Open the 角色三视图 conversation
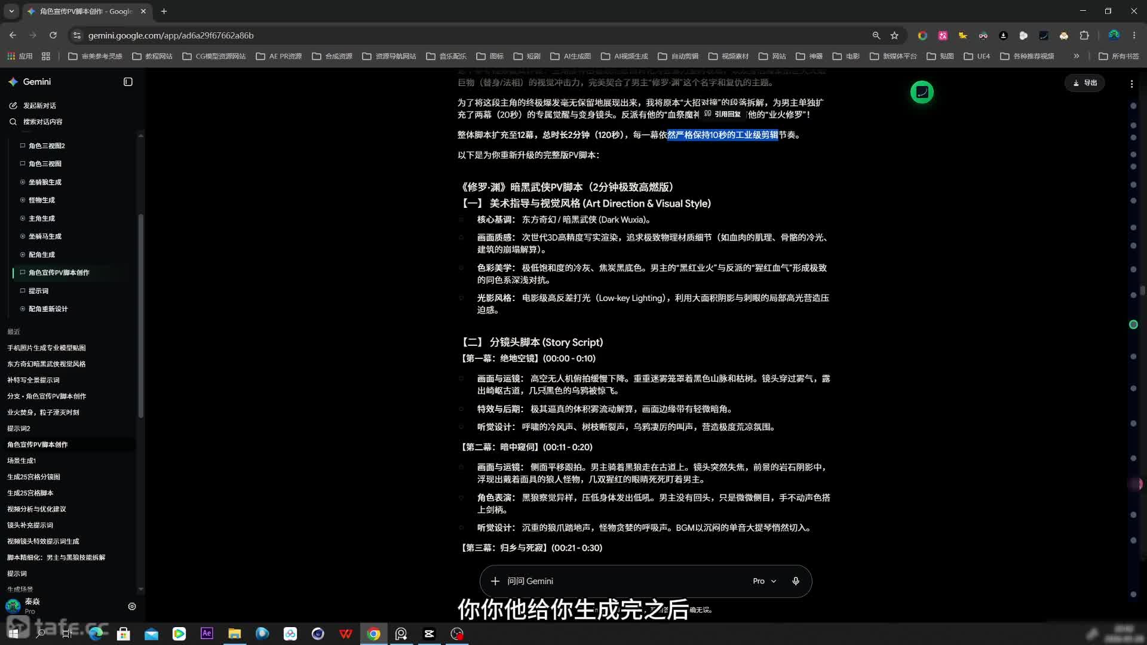The height and width of the screenshot is (645, 1147). click(45, 164)
